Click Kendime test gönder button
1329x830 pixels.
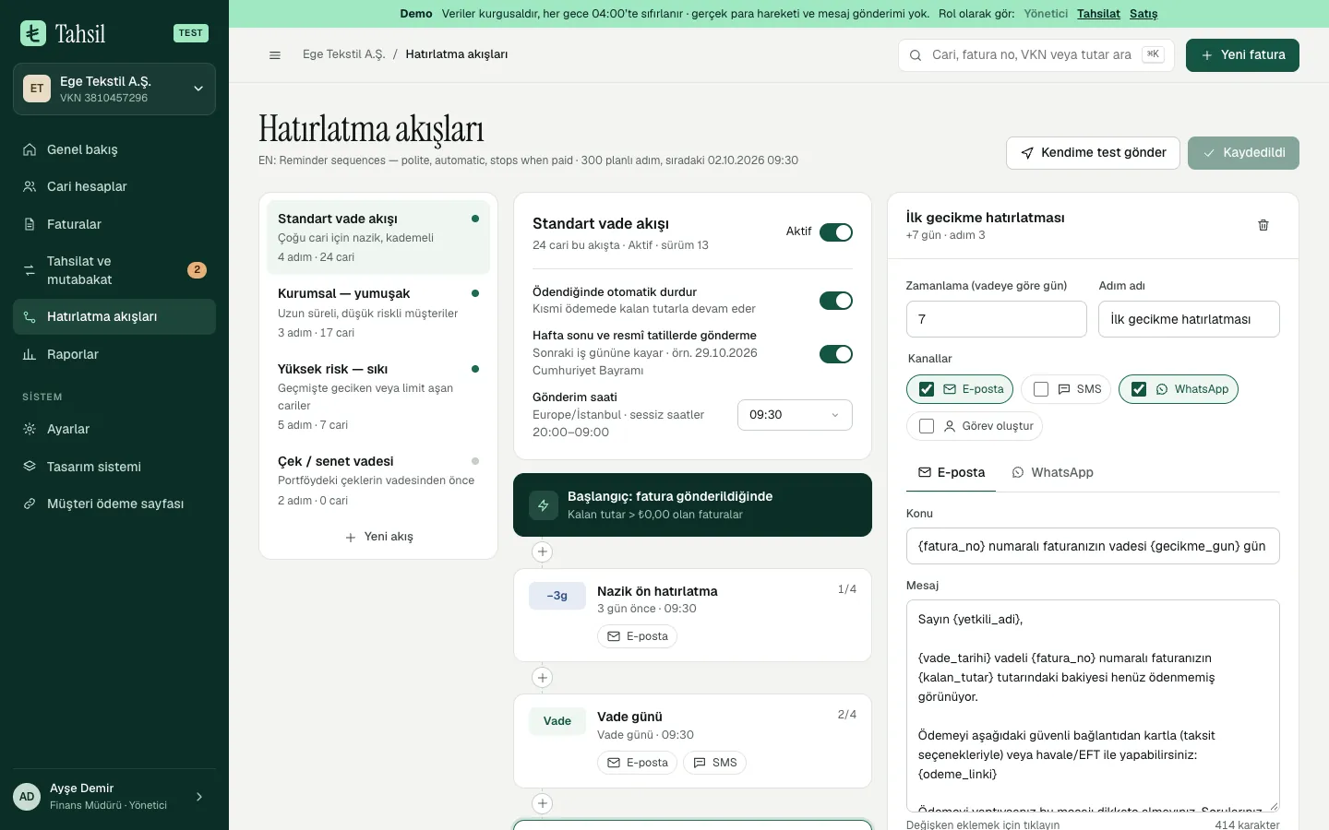pos(1093,153)
